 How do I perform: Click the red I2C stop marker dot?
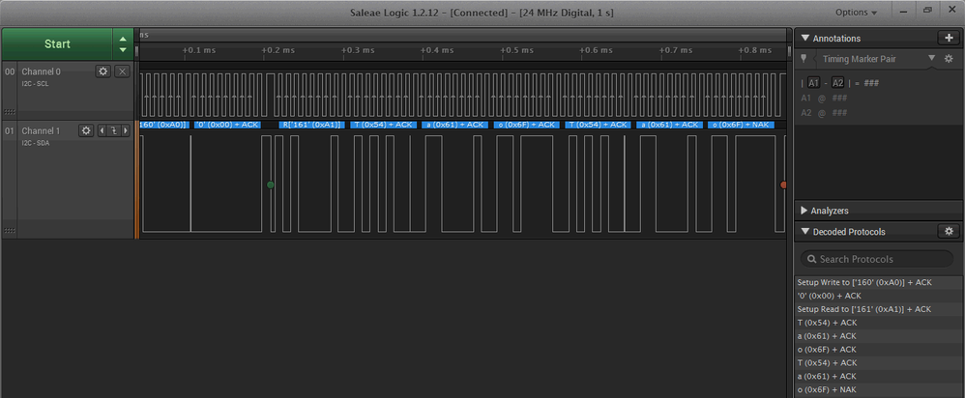[x=783, y=185]
